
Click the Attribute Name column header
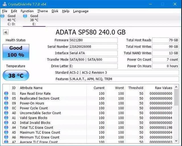(x=52, y=88)
